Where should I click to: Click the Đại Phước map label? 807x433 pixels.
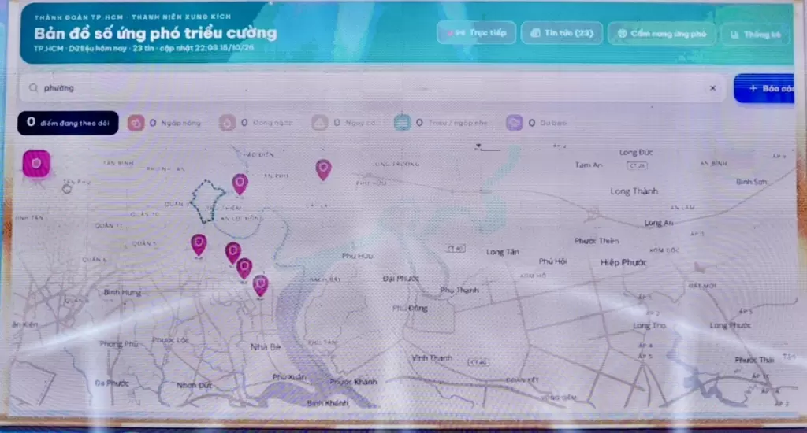(401, 278)
